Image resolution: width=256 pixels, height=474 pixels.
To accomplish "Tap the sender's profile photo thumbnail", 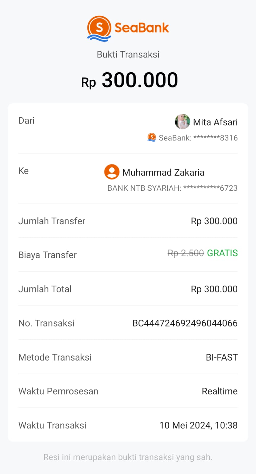I will [x=182, y=122].
